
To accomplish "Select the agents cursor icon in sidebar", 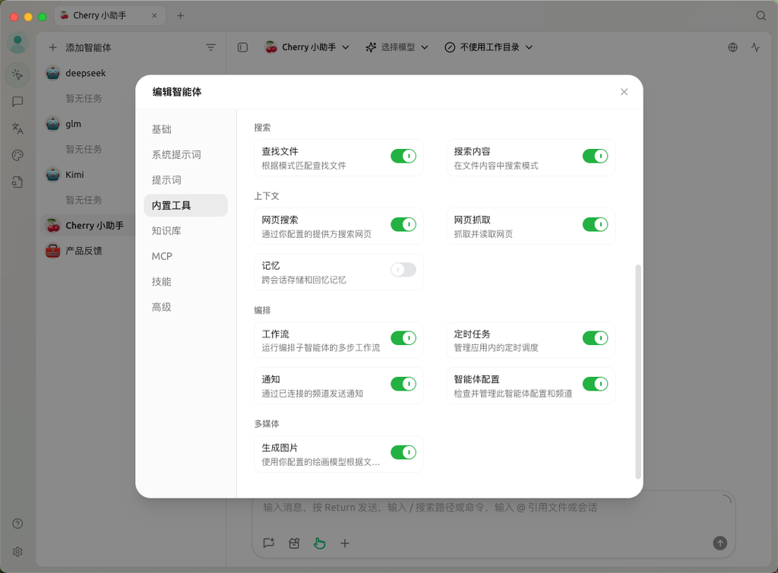I will tap(18, 75).
